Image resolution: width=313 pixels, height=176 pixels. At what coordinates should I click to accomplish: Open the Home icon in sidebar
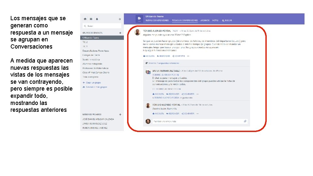(x=85, y=19)
